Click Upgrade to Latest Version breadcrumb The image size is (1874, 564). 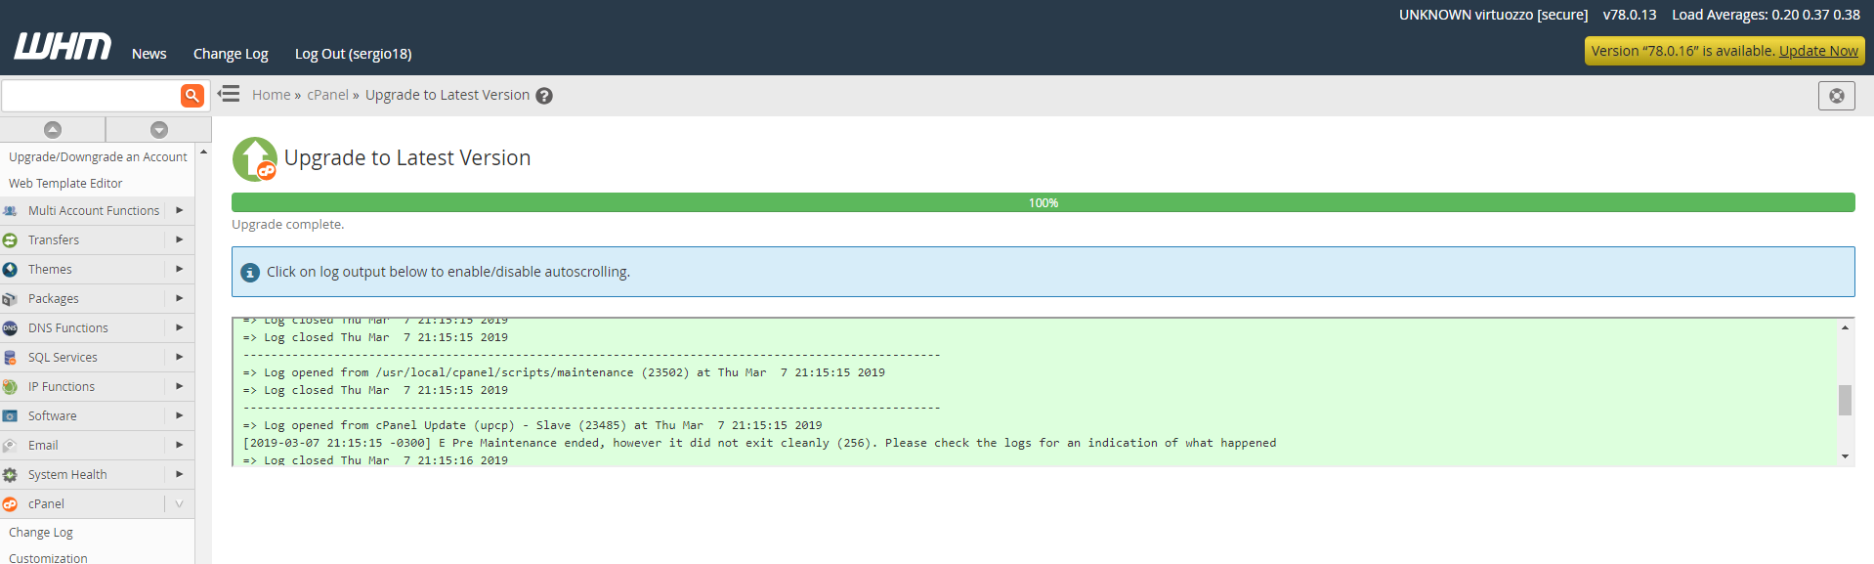pyautogui.click(x=447, y=95)
